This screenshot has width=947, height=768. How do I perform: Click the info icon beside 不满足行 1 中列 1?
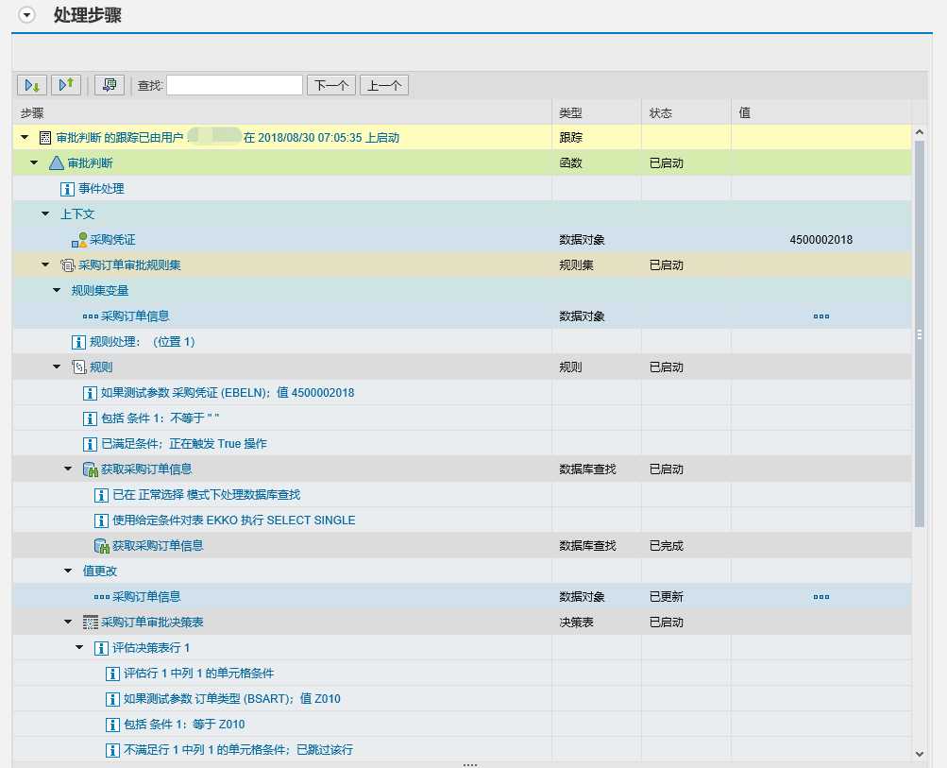[x=113, y=750]
